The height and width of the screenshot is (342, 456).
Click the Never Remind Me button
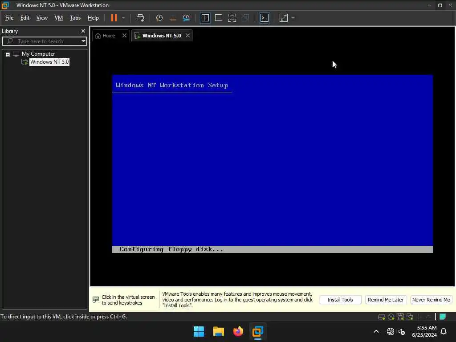[431, 300]
